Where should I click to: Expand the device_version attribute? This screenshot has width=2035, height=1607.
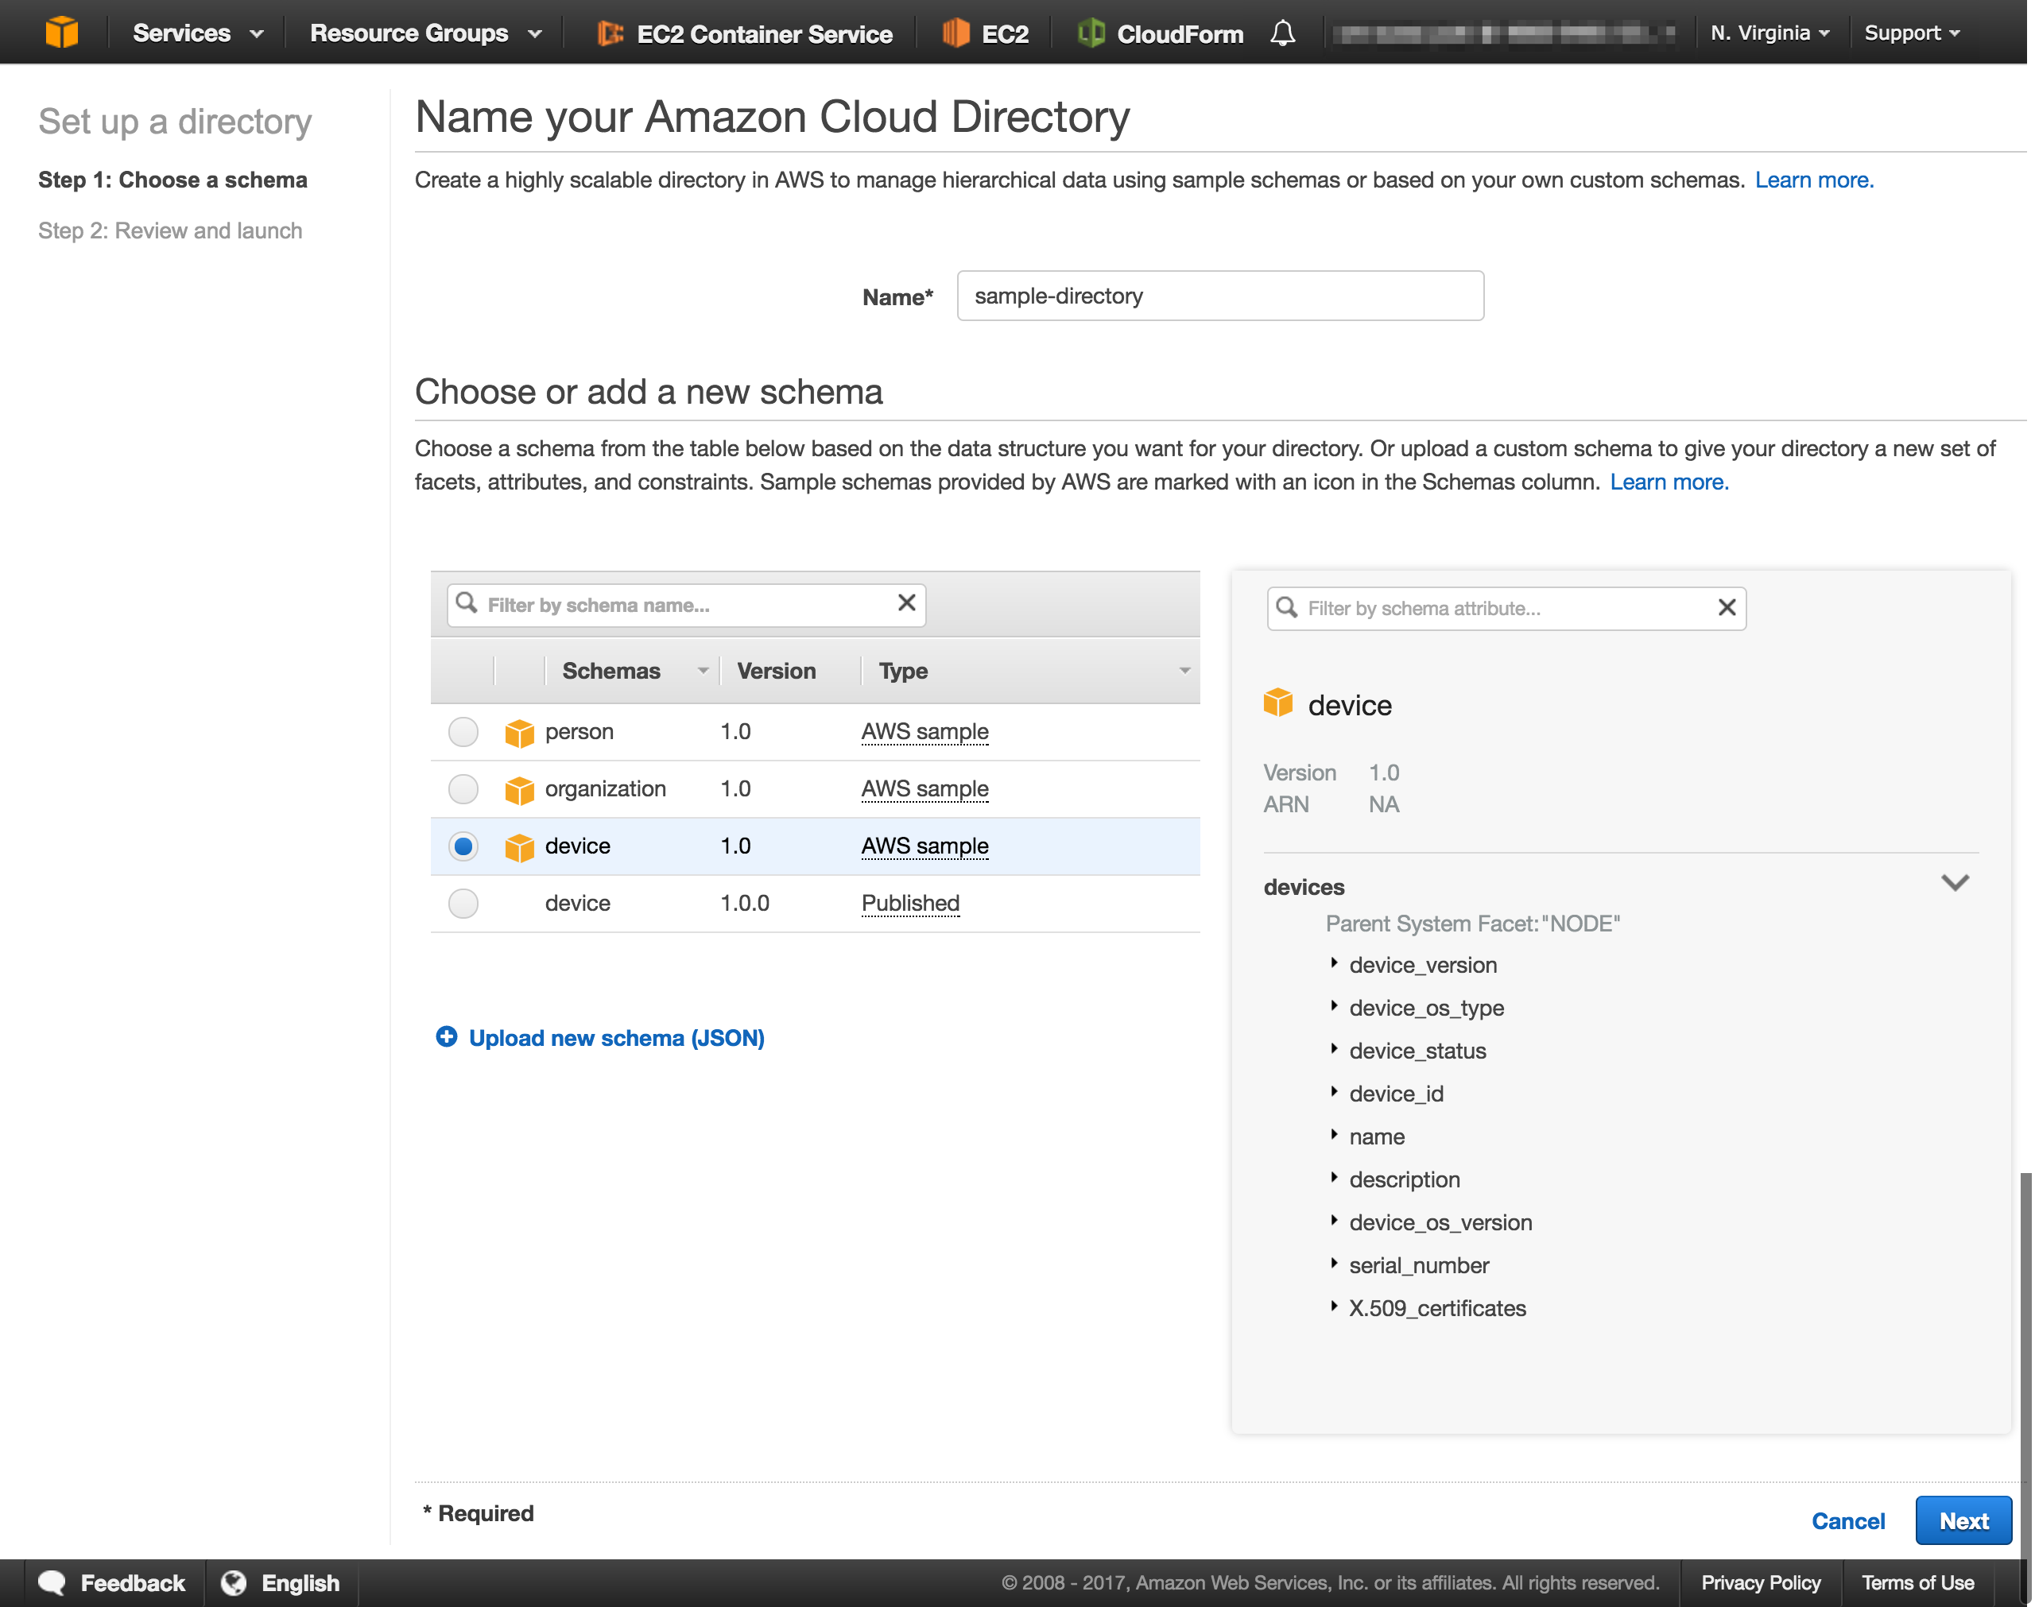(x=1335, y=963)
